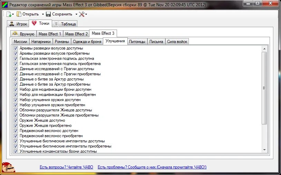Toggle Улучшенные биотические имплантаты приобретены
The width and height of the screenshot is (281, 175).
click(16, 146)
